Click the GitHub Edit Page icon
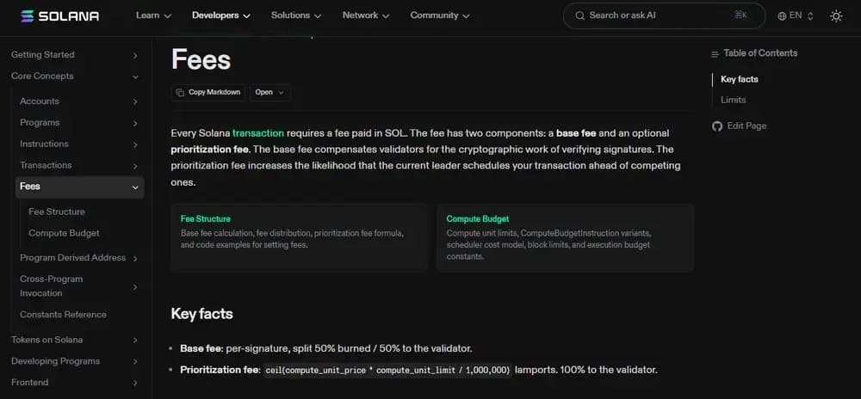The image size is (861, 399). pos(717,126)
